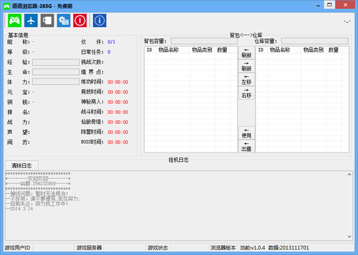Screen dimensions: 358x255
Task: Click the 清除日志 clear log tab
Action: click(x=22, y=165)
